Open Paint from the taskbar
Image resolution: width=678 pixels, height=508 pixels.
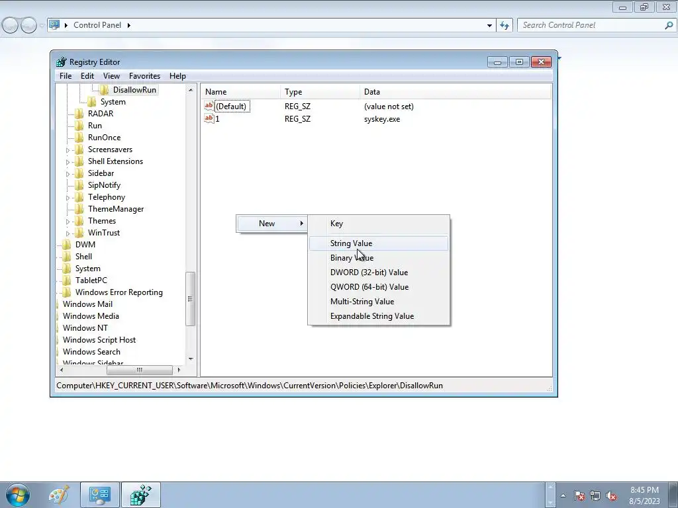coord(59,495)
